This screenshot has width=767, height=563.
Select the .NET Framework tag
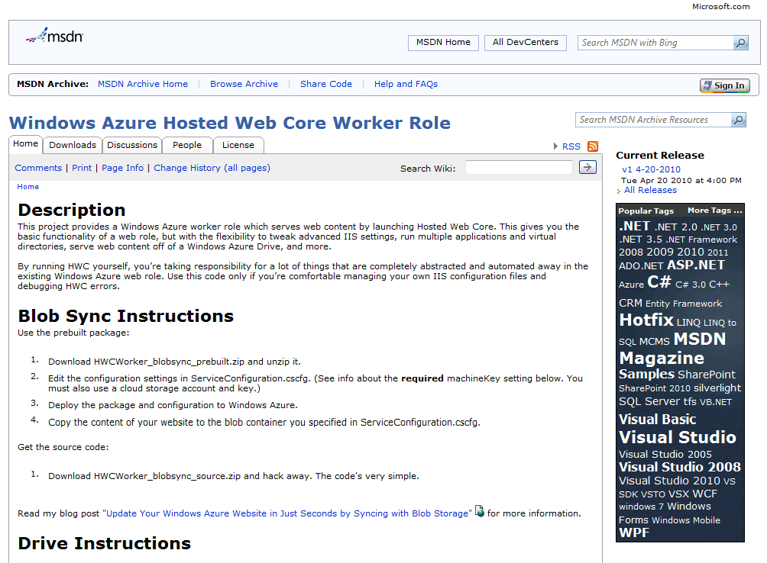pyautogui.click(x=701, y=240)
